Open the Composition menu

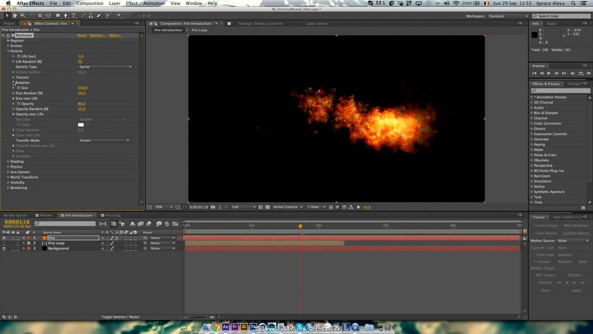[x=90, y=3]
